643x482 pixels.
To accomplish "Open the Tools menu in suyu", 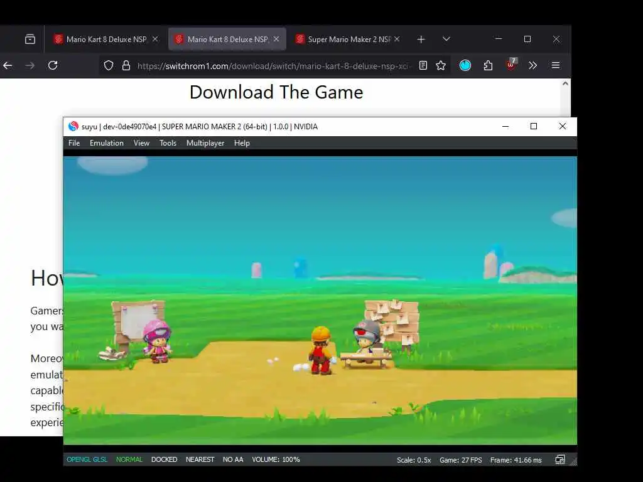I will point(168,143).
